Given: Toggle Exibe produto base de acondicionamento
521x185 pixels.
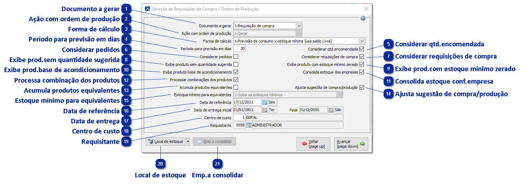Looking at the screenshot, I should point(236,72).
